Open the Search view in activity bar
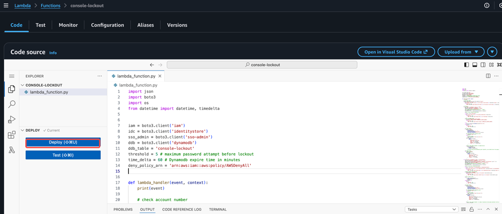The width and height of the screenshot is (502, 214). point(12,104)
